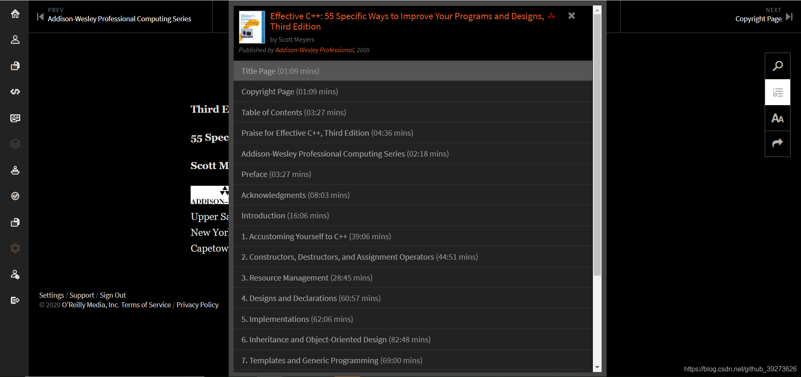The height and width of the screenshot is (377, 801).
Task: Open chapter 6 Inheritance and Object-Oriented Design
Action: [x=413, y=339]
